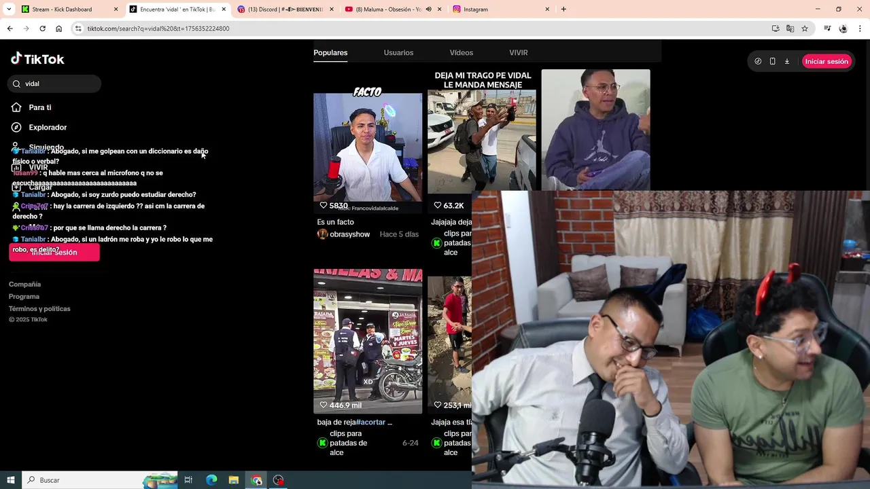Click Términos y políticas footer link

[39, 309]
